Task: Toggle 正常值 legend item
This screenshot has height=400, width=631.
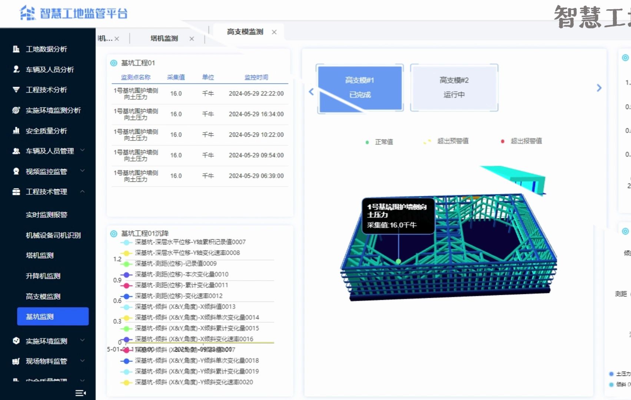Action: [x=379, y=142]
